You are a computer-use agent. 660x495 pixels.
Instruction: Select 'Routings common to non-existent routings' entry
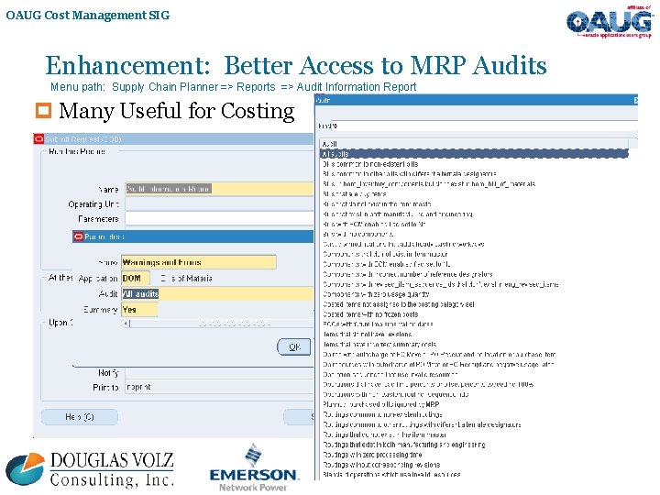tap(382, 414)
